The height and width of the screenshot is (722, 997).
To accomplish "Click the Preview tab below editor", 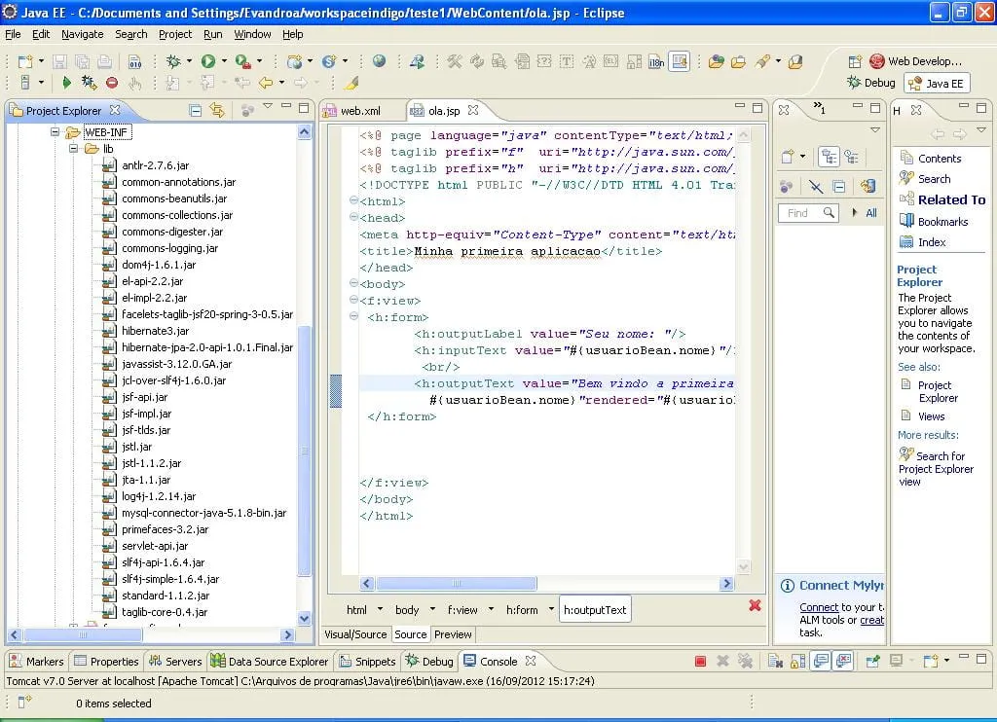I will 453,634.
